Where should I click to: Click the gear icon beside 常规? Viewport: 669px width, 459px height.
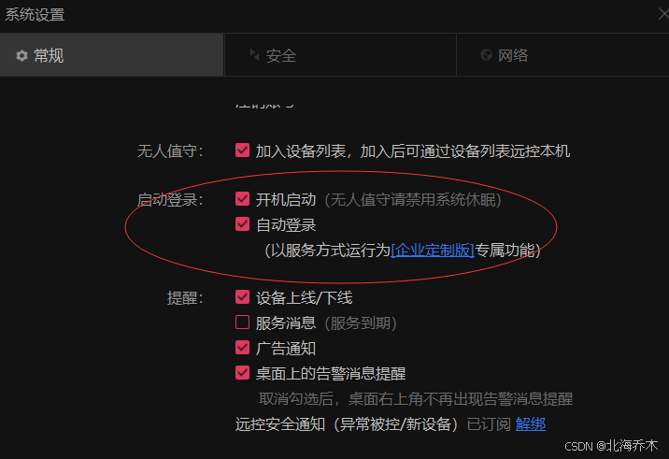pyautogui.click(x=21, y=55)
